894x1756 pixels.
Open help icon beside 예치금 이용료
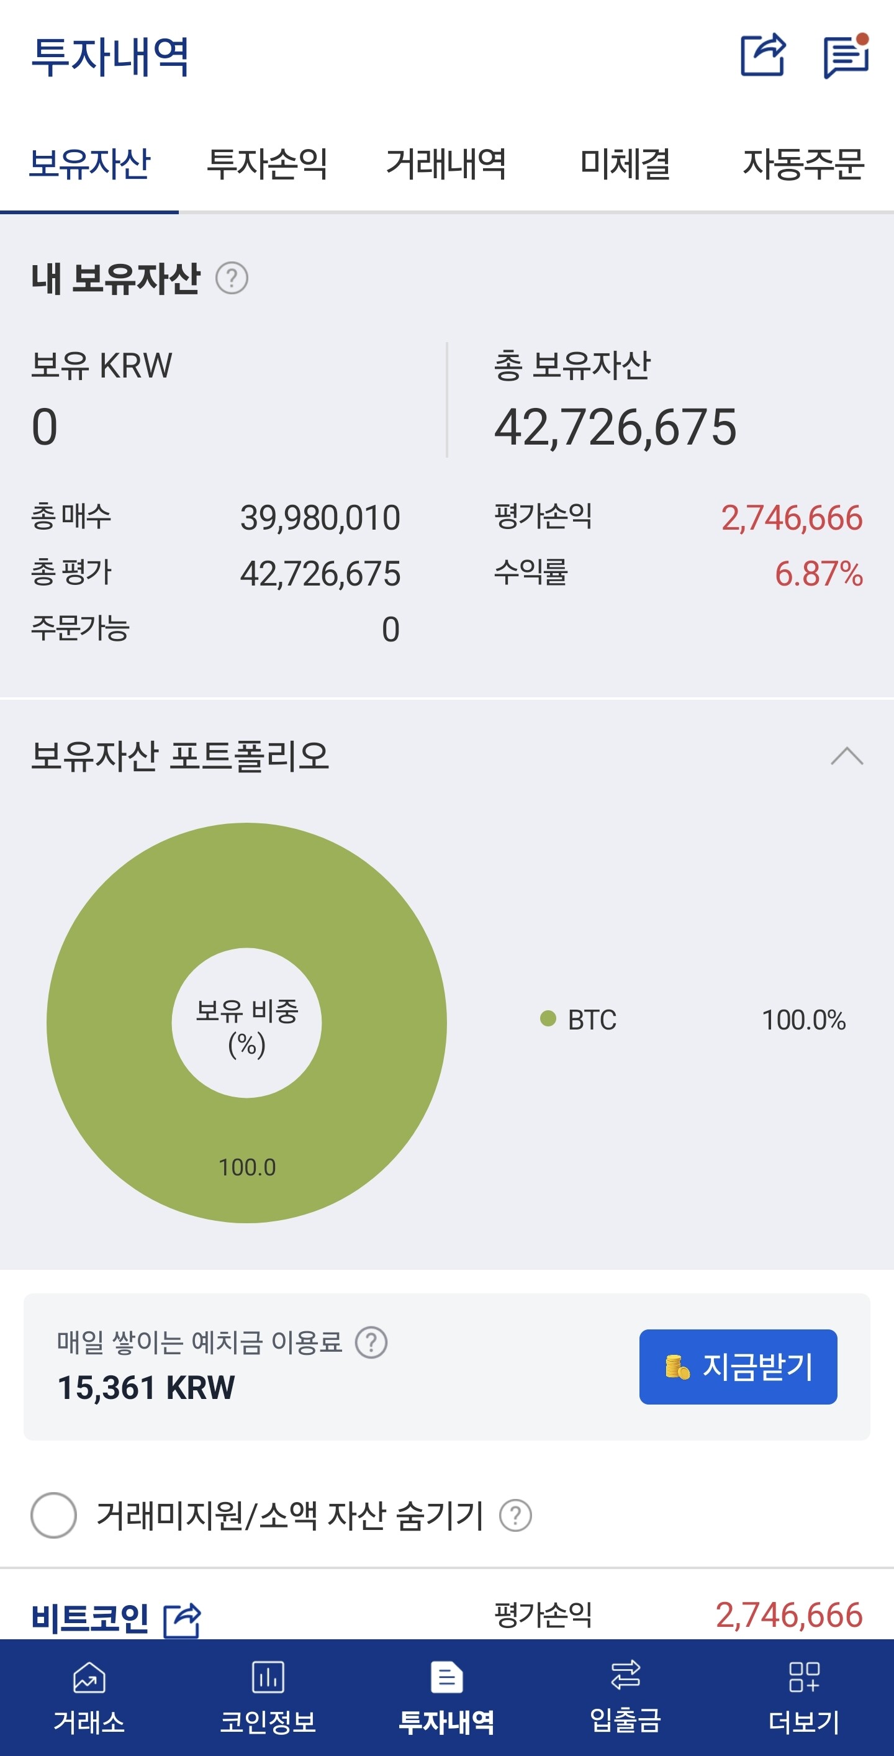371,1342
